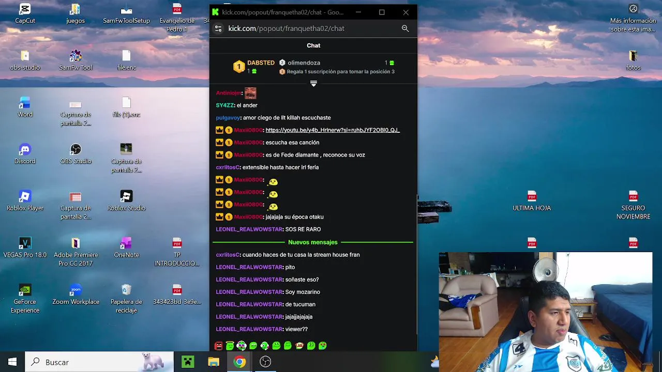
Task: Click olimendoza on the leaderboard
Action: coord(304,63)
